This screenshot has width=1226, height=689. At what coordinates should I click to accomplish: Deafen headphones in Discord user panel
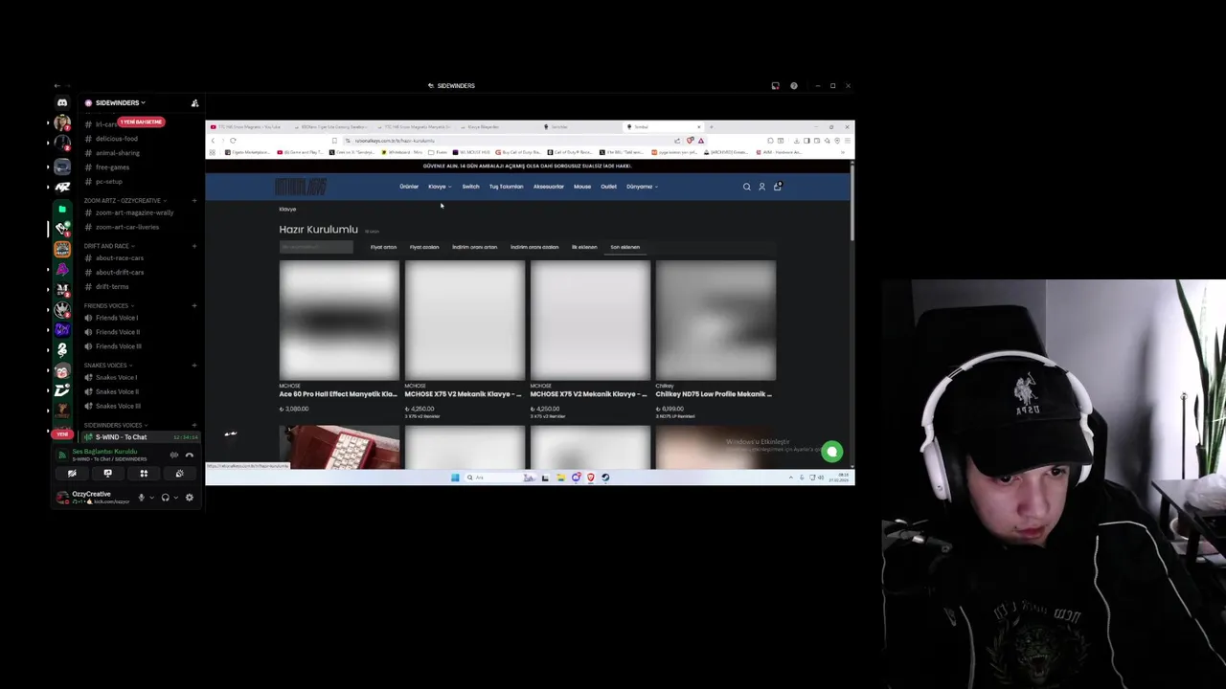[x=165, y=498]
